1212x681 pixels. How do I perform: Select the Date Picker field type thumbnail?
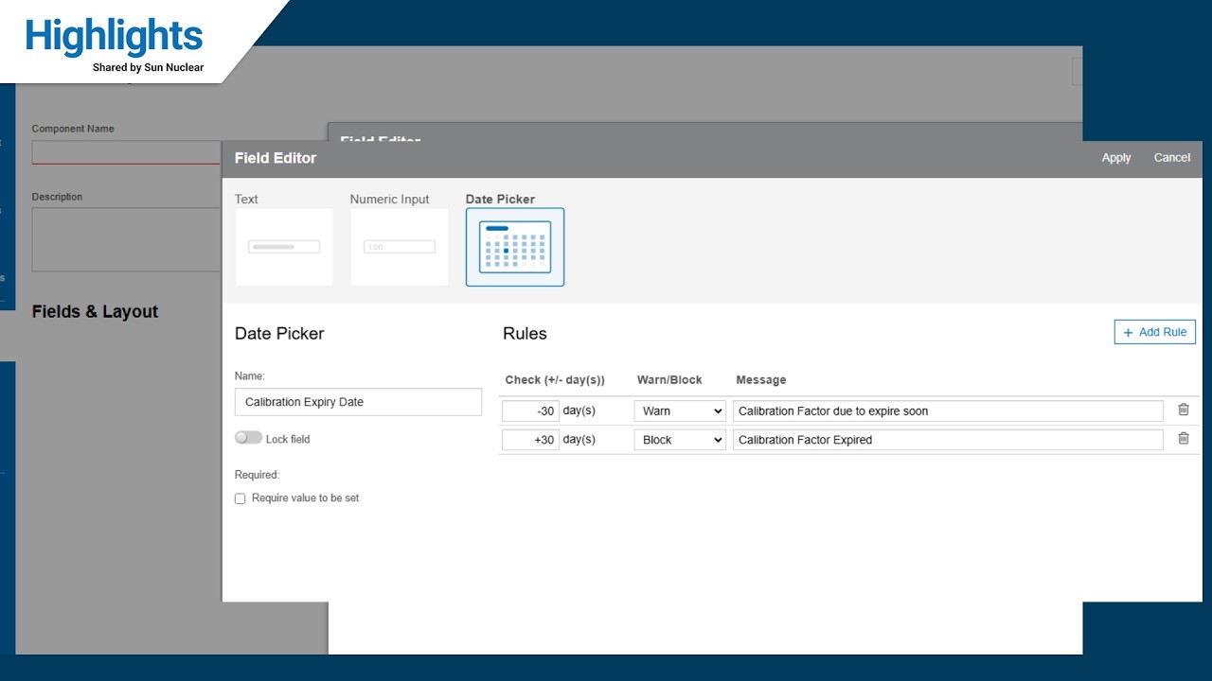coord(515,247)
